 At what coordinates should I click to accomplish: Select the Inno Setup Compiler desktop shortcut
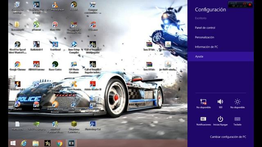click(x=74, y=47)
